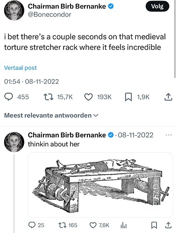Image resolution: width=177 pixels, height=233 pixels.
Task: Open the torture rack image attachment
Action: pos(100,185)
